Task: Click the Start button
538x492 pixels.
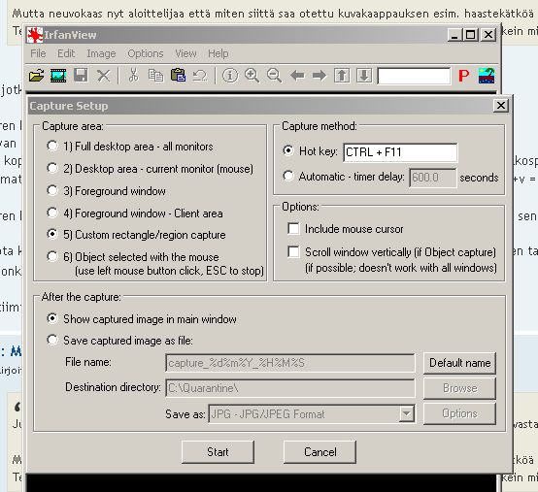Action: (x=218, y=452)
